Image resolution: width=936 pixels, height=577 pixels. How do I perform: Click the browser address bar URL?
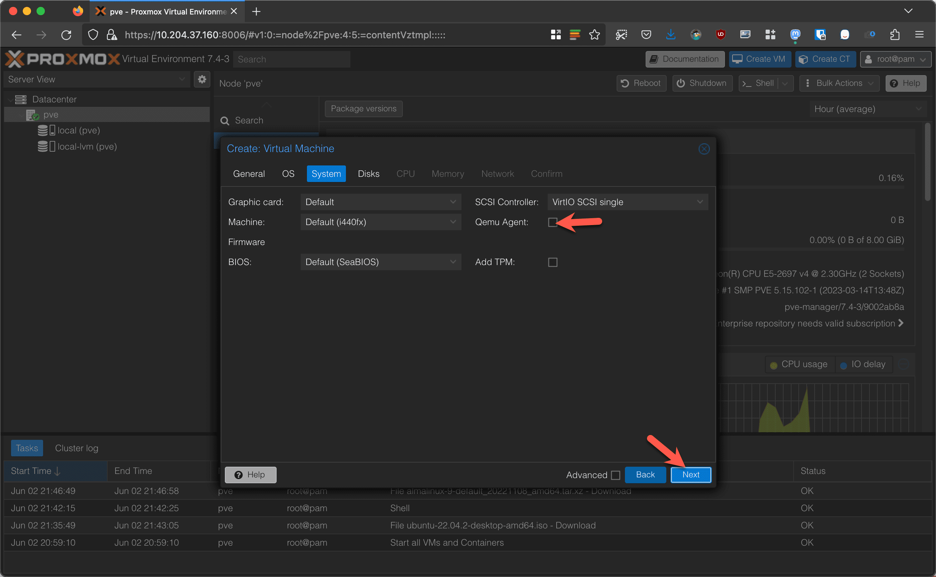[x=285, y=35]
